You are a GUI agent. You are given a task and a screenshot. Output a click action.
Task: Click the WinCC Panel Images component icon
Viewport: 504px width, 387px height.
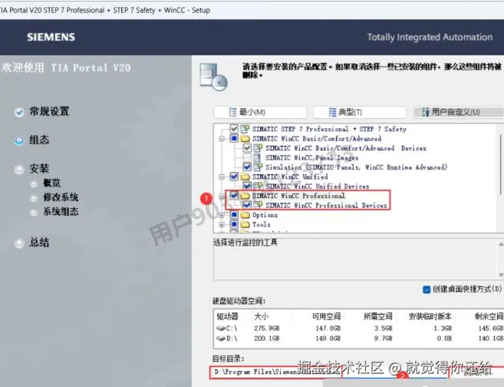click(x=257, y=157)
